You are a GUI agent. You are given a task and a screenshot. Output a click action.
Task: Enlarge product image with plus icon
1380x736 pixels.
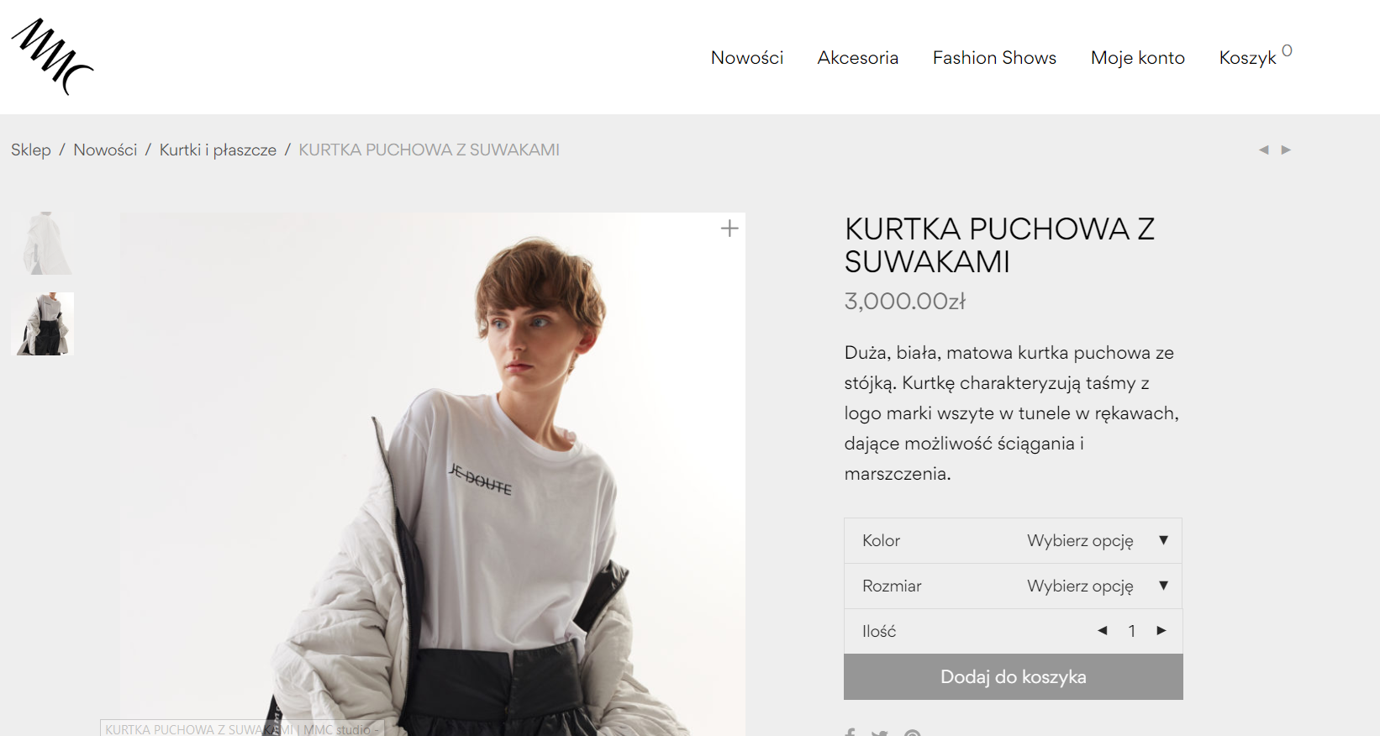[x=730, y=229]
